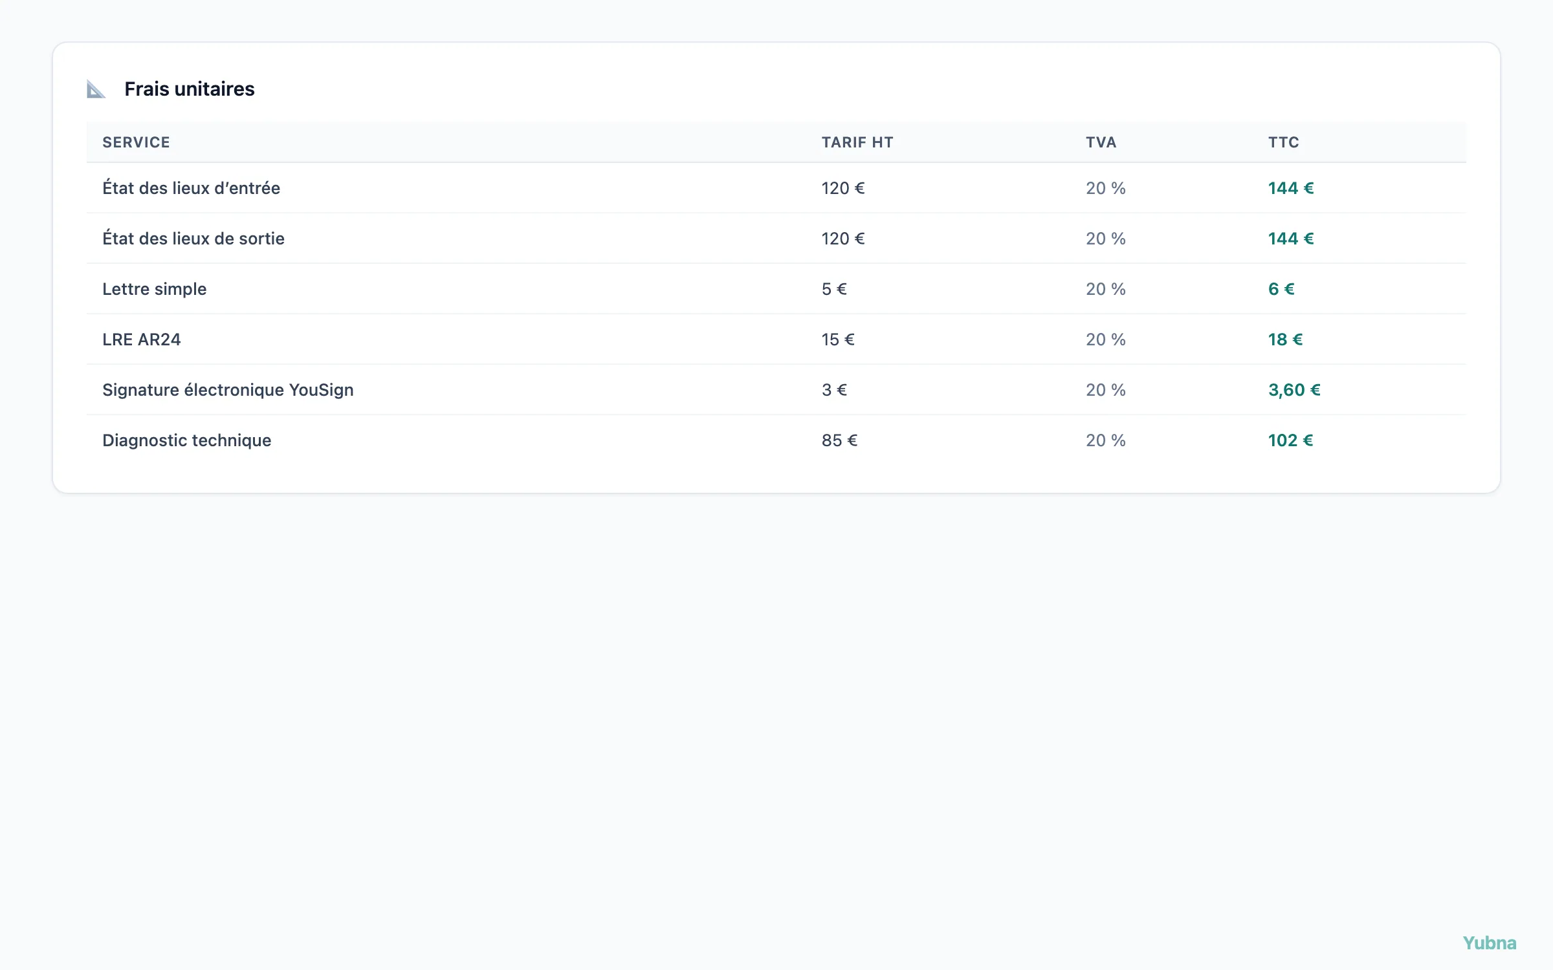
Task: Click the 102 € TTC amount
Action: click(1290, 440)
